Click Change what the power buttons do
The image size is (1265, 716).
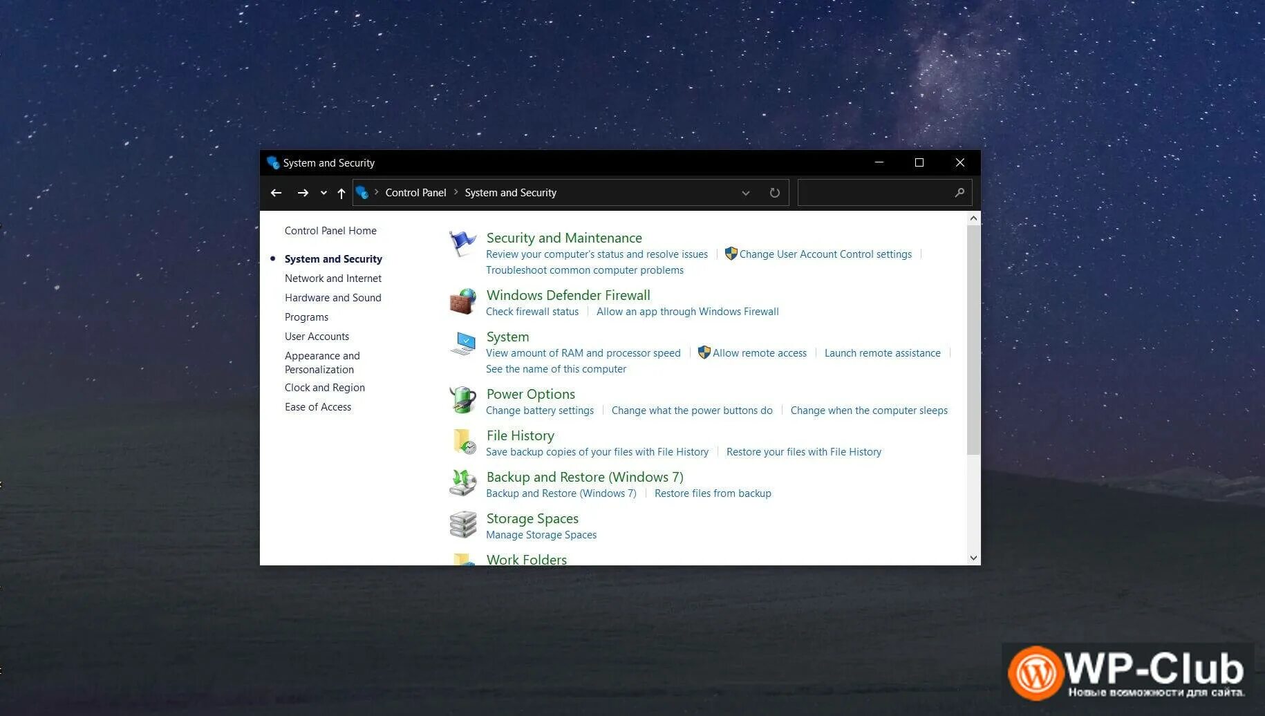[692, 411]
